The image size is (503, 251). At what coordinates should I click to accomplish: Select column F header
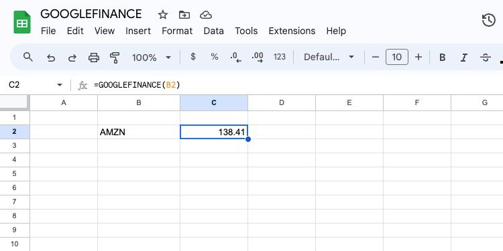(x=416, y=103)
